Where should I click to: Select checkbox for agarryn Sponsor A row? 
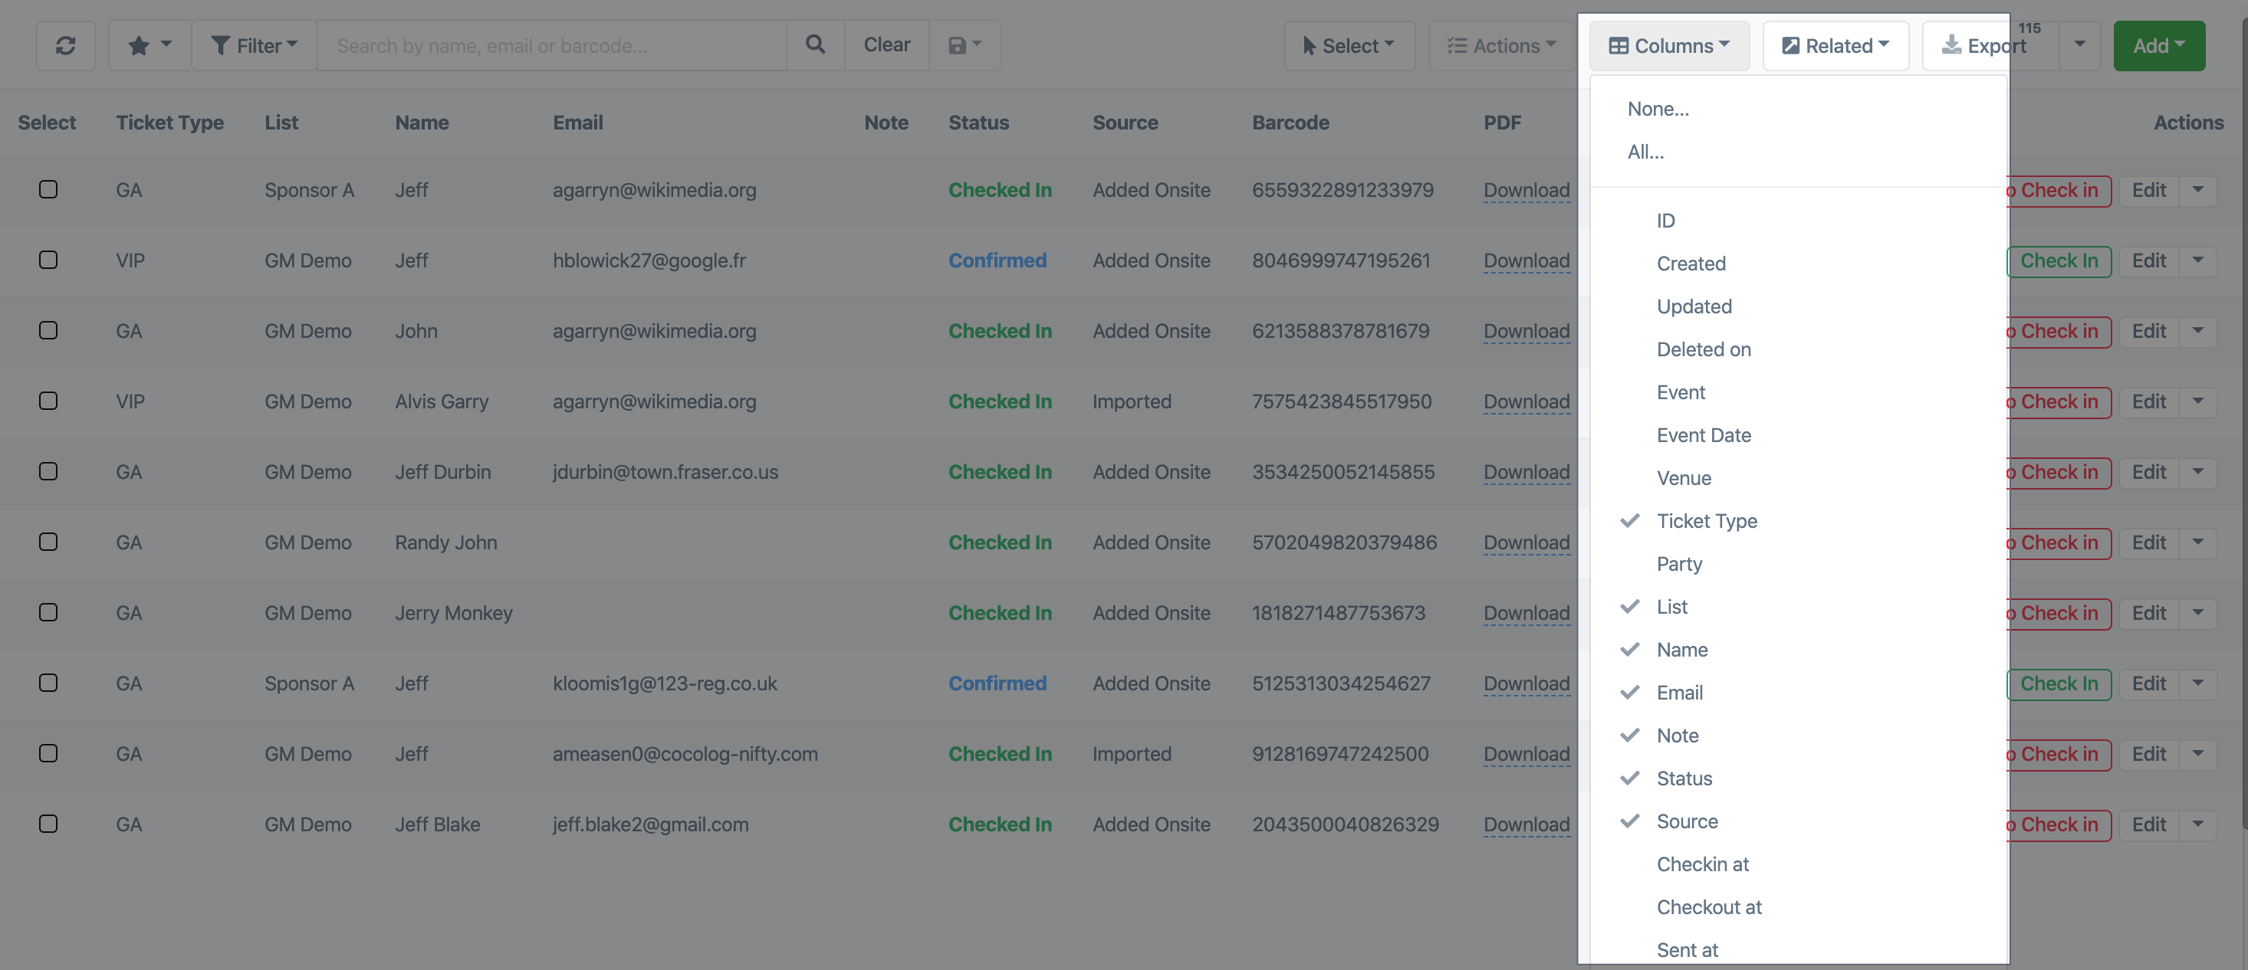click(48, 189)
